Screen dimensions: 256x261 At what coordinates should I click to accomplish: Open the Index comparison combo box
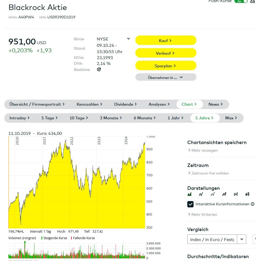click(241, 239)
